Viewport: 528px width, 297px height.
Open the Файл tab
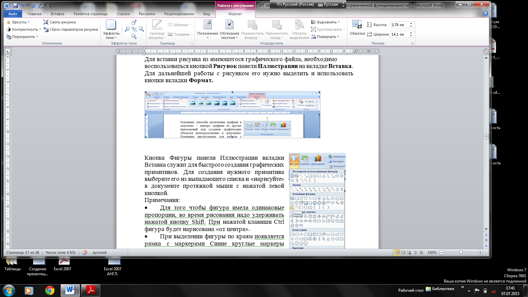click(13, 14)
